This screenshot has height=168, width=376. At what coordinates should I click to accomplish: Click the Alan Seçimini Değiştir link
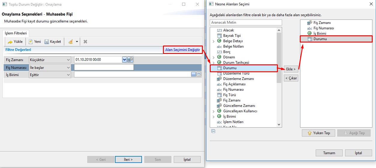pos(182,50)
